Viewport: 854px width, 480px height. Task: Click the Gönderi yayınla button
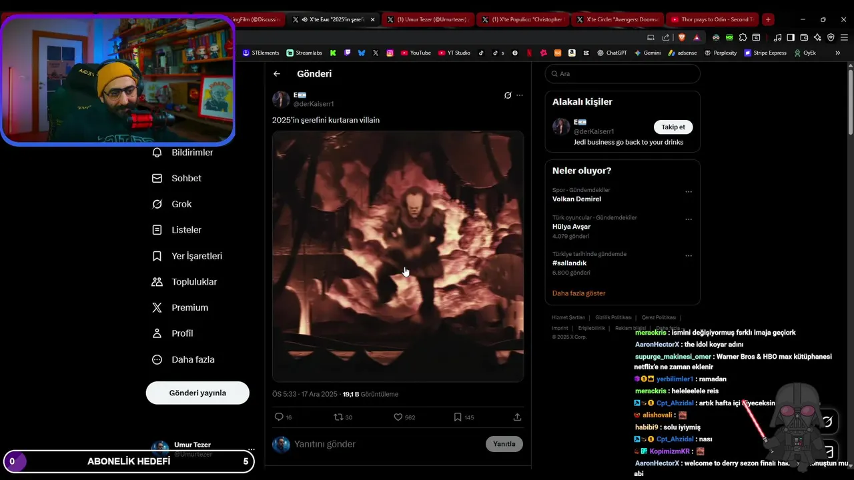coord(197,393)
